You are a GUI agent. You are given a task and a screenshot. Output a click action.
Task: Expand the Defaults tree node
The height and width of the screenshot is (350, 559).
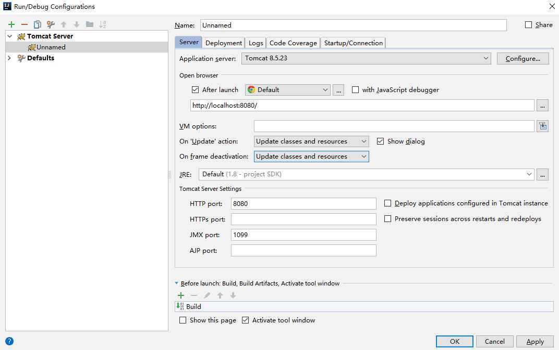pyautogui.click(x=9, y=58)
